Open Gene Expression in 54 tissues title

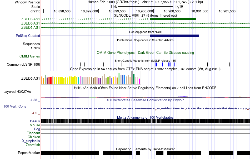point(145,69)
